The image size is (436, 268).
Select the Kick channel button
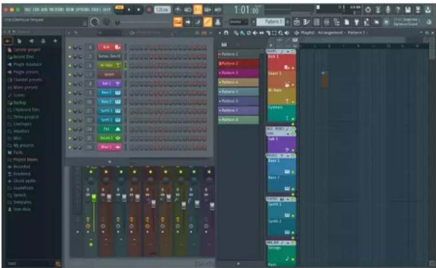(109, 47)
